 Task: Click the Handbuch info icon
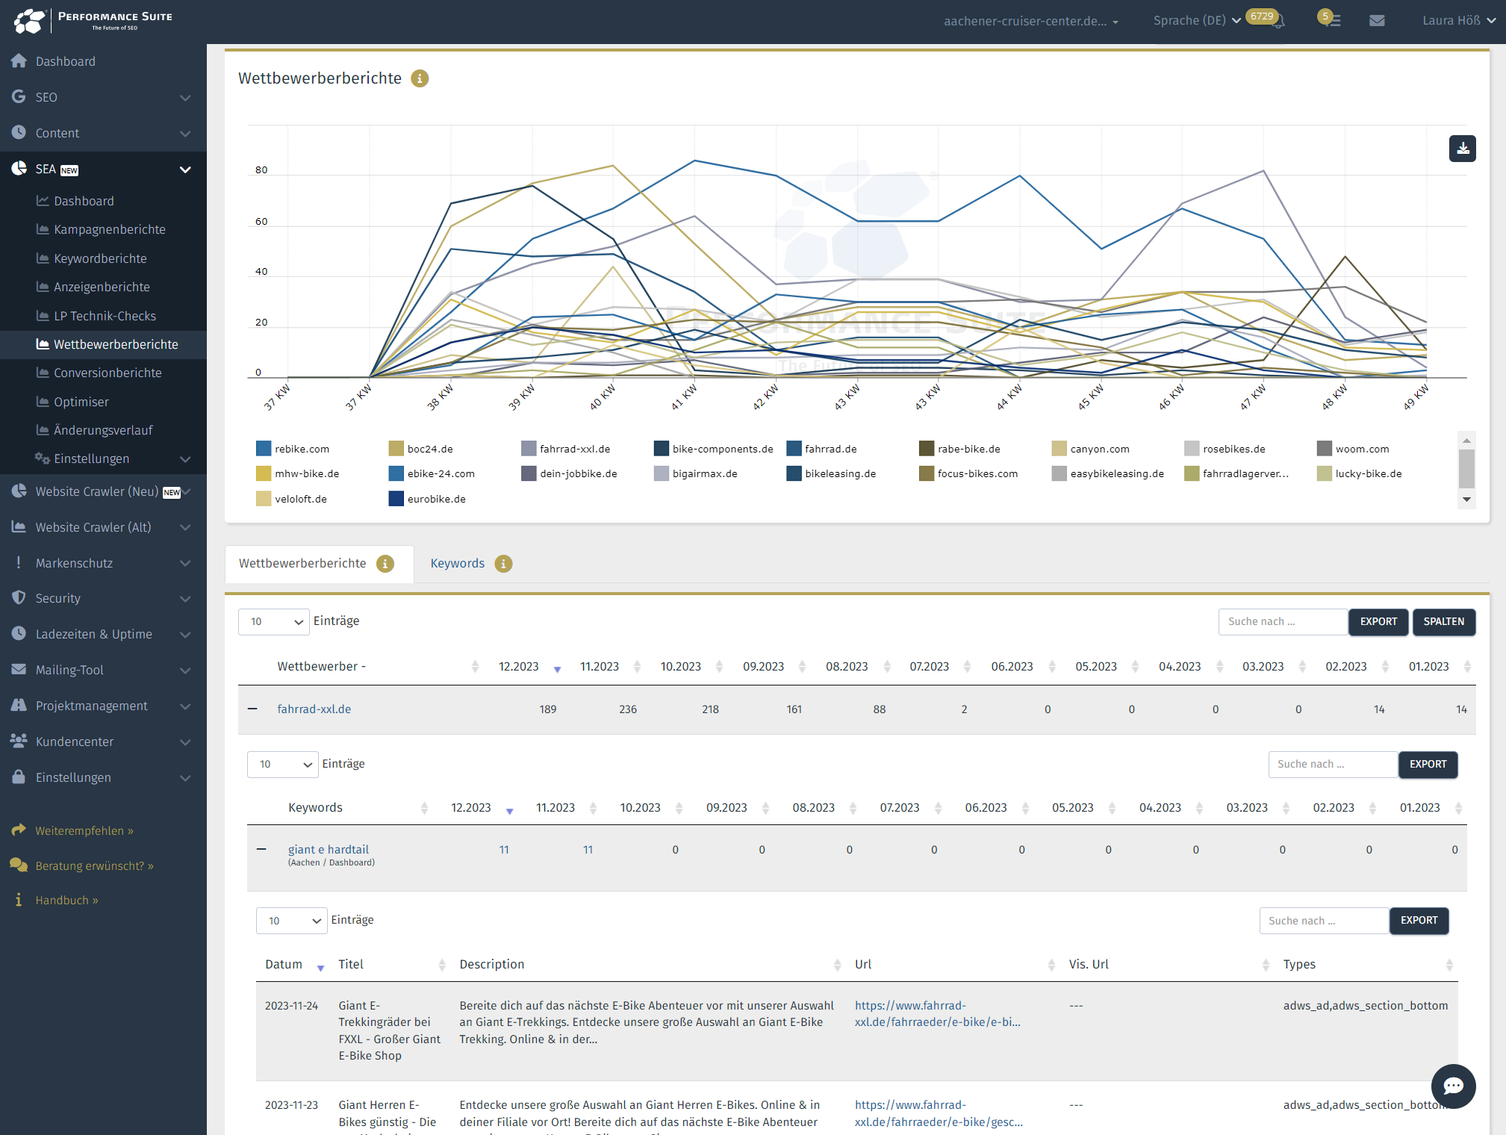tap(19, 901)
